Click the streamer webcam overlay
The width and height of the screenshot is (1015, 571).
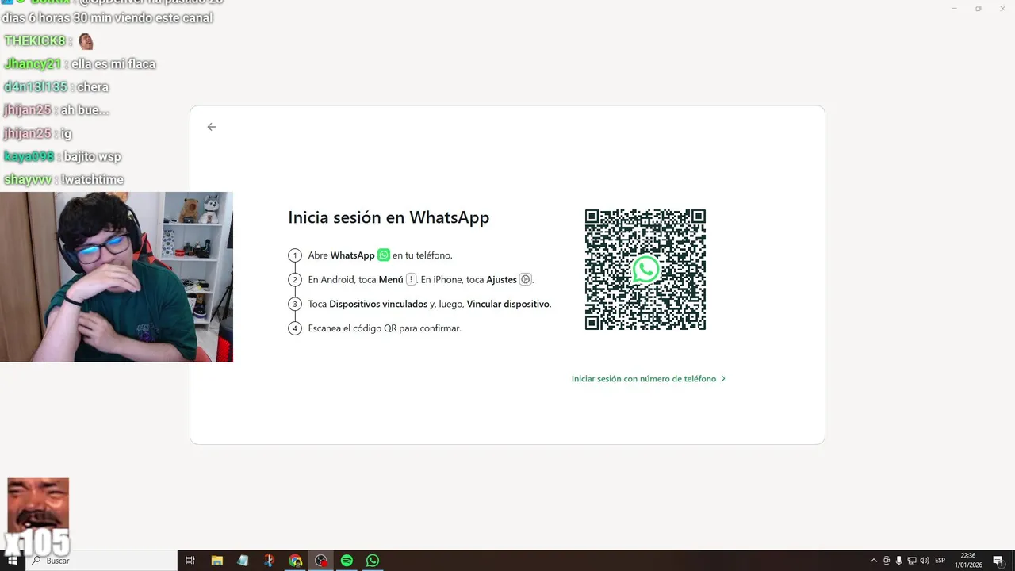[117, 277]
